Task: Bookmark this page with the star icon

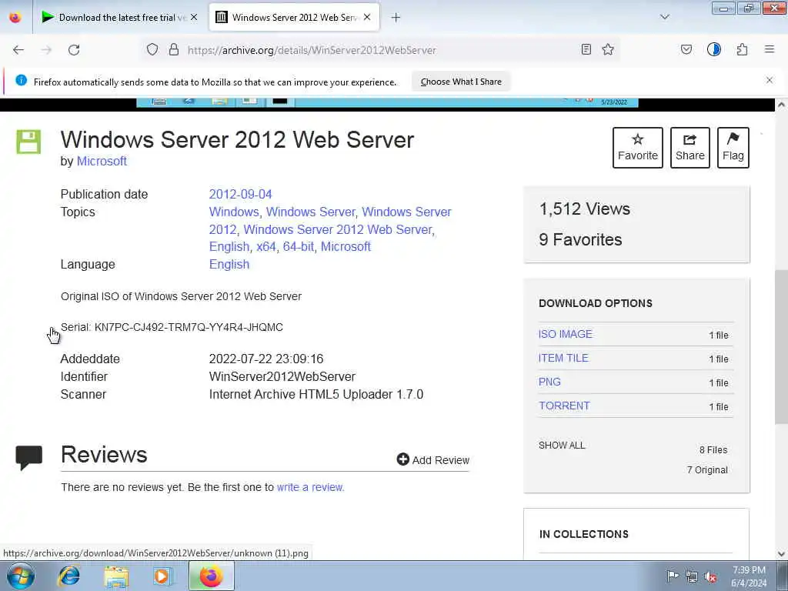Action: tap(608, 49)
